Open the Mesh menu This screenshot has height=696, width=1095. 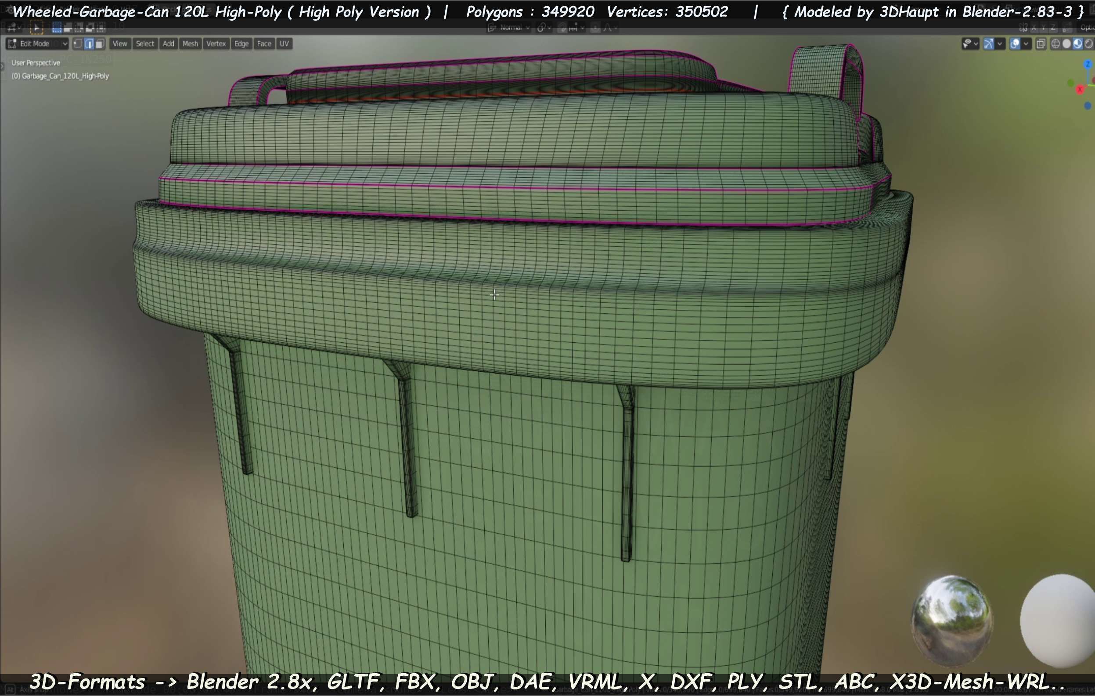tap(190, 43)
